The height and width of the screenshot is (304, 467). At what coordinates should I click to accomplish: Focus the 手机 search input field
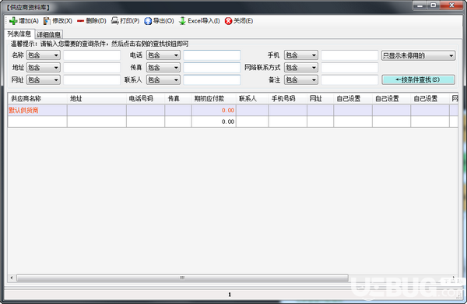(x=349, y=55)
